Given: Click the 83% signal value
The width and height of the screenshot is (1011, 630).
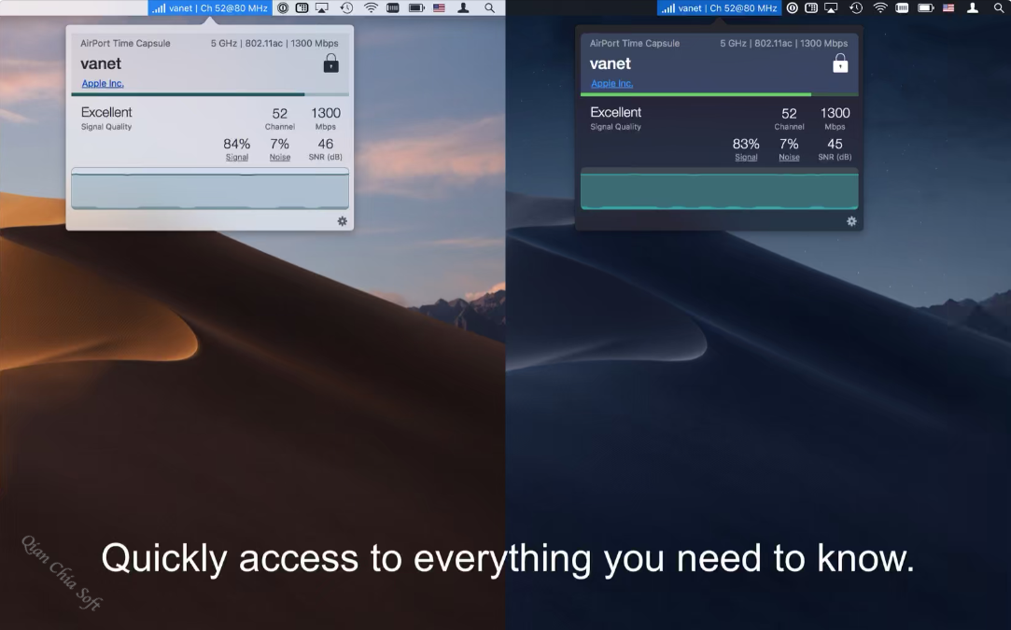Looking at the screenshot, I should click(x=746, y=144).
